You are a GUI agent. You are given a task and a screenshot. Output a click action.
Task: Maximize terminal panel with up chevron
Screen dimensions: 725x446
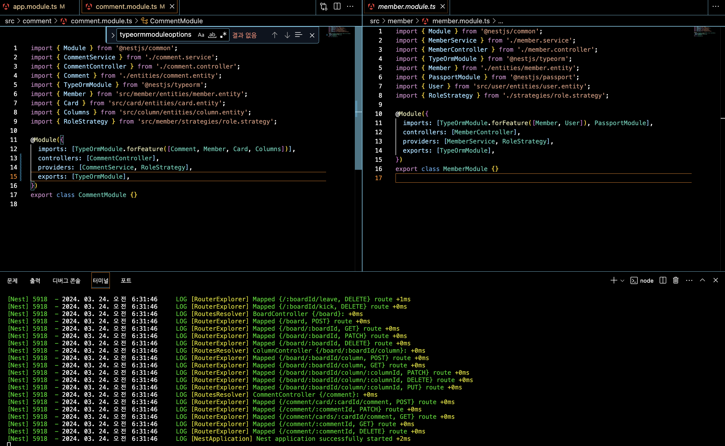tap(702, 280)
